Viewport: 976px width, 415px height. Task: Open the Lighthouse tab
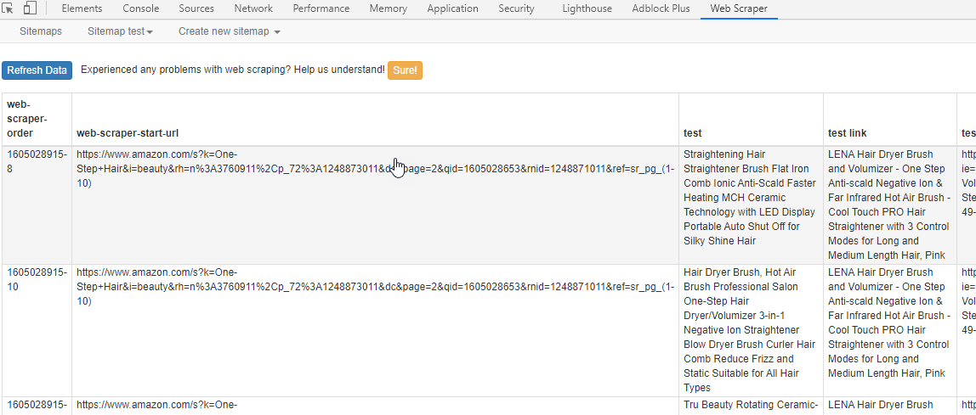(587, 8)
